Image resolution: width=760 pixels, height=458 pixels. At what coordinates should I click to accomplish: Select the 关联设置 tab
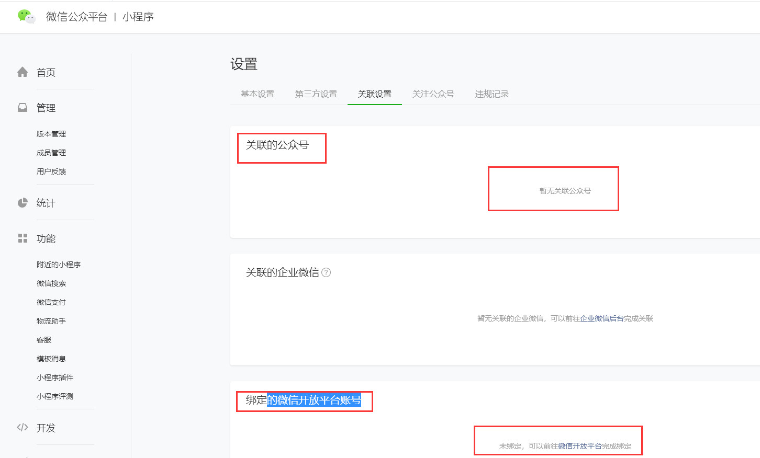pyautogui.click(x=375, y=94)
